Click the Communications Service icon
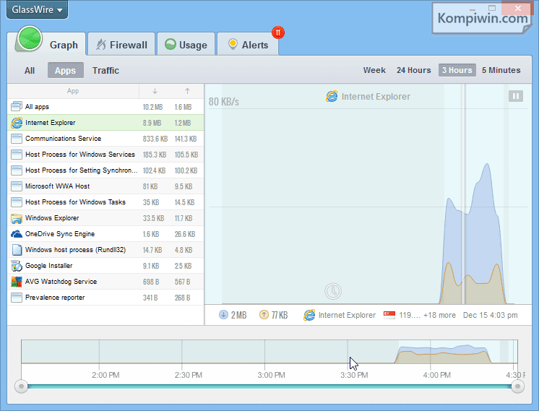539x411 pixels. [x=17, y=139]
